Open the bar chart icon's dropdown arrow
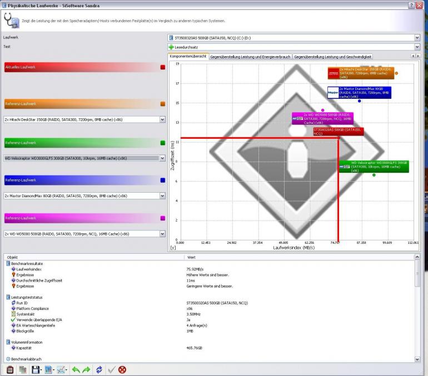This screenshot has height=376, width=428. click(53, 370)
